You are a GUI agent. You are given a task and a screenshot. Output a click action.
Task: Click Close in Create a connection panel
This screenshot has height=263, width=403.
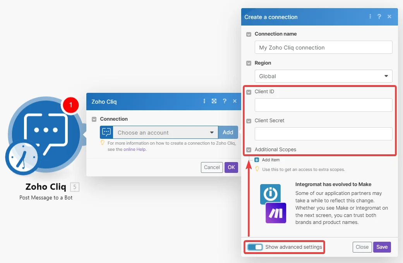(362, 247)
